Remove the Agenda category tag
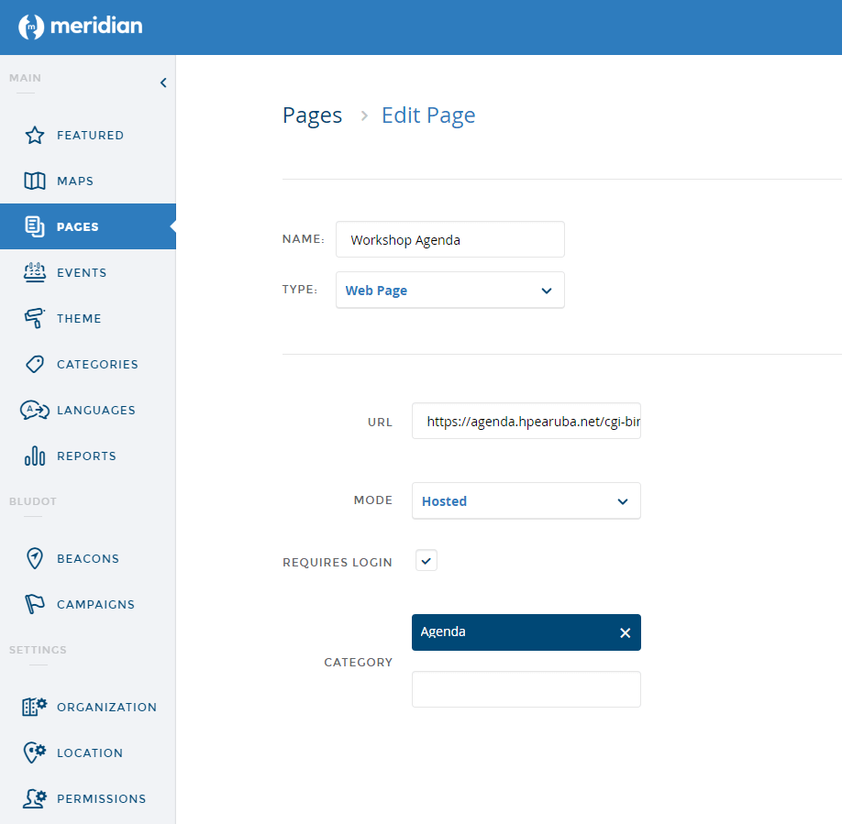842x824 pixels. click(x=625, y=632)
